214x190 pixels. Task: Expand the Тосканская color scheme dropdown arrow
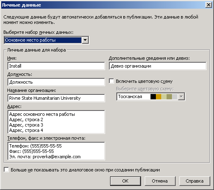pyautogui.click(x=181, y=96)
